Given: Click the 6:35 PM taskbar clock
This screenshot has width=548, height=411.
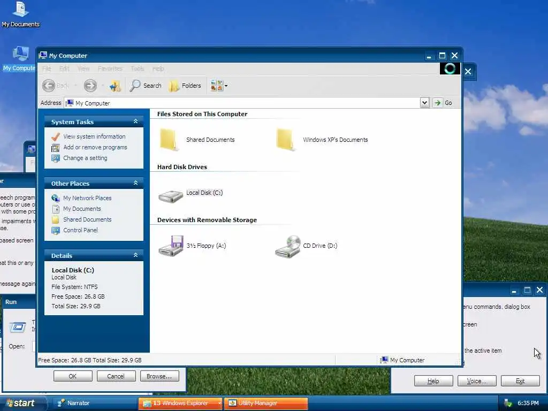Looking at the screenshot, I should tap(528, 404).
